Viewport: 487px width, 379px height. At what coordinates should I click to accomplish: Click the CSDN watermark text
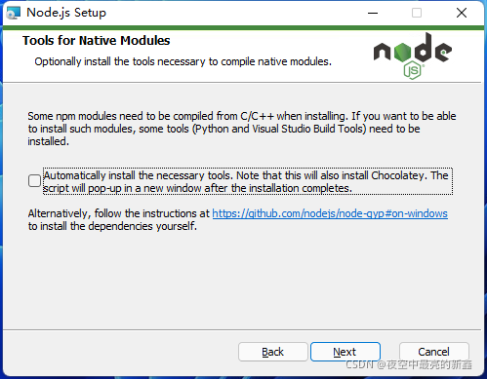(x=409, y=364)
